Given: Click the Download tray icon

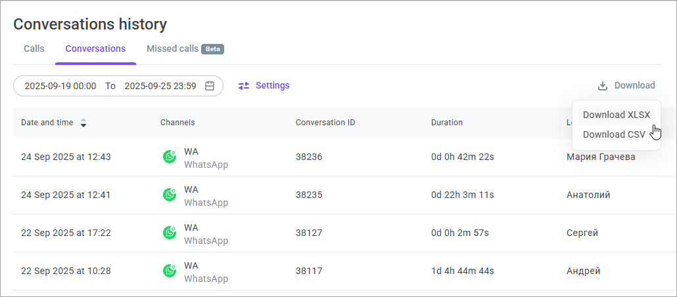Looking at the screenshot, I should coord(602,86).
